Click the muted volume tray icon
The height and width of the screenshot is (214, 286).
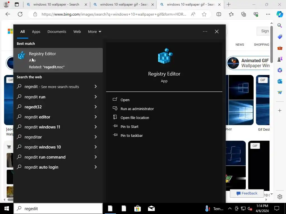(x=250, y=208)
